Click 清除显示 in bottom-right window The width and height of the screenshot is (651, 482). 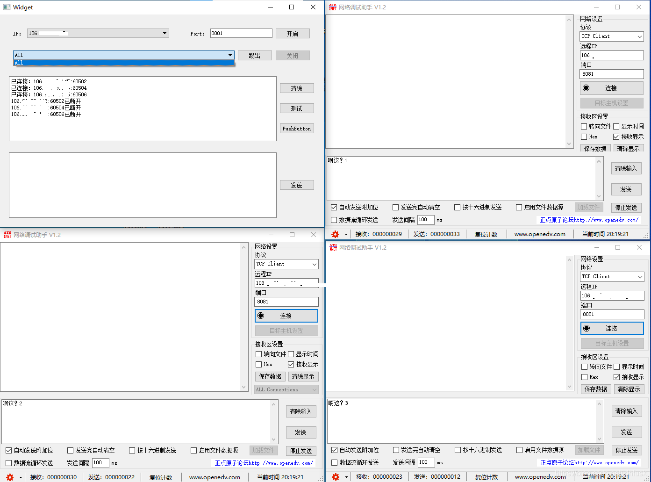(629, 389)
